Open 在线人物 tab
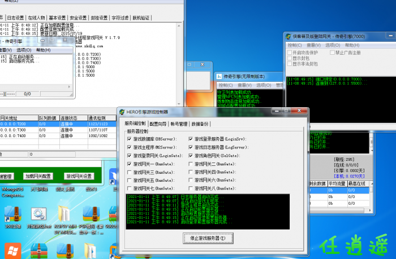The image size is (396, 259). point(36,17)
